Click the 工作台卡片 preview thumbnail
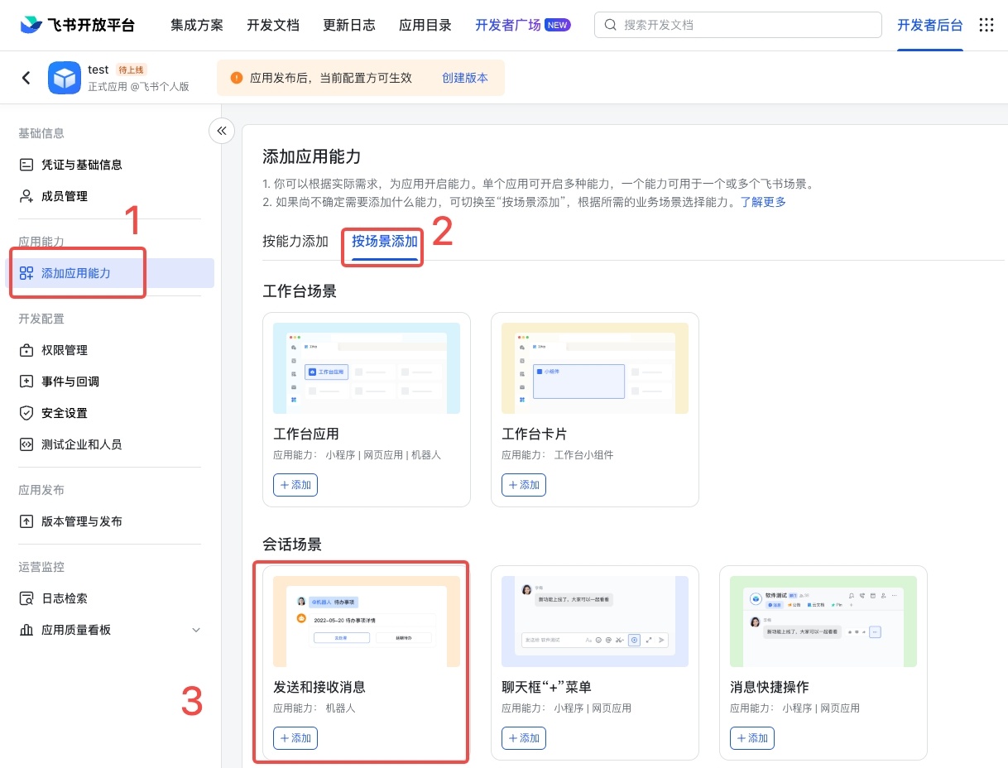1008x768 pixels. [594, 368]
